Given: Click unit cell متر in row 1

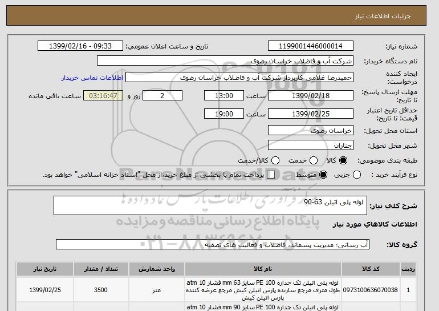Looking at the screenshot, I should (x=157, y=290).
